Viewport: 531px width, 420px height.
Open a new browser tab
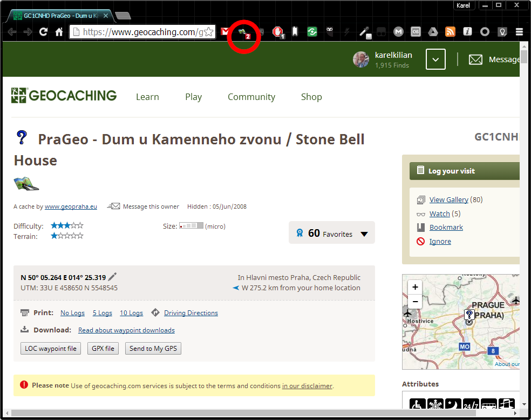tap(122, 16)
